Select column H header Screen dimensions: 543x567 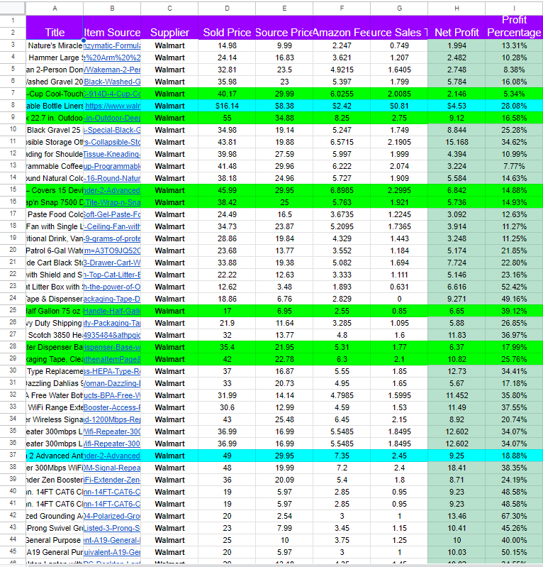[457, 8]
